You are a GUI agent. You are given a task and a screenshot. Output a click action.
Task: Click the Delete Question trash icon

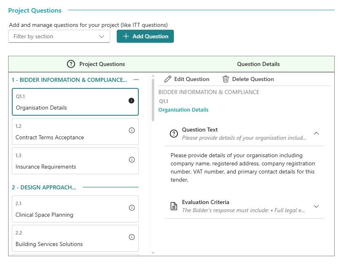pyautogui.click(x=226, y=79)
